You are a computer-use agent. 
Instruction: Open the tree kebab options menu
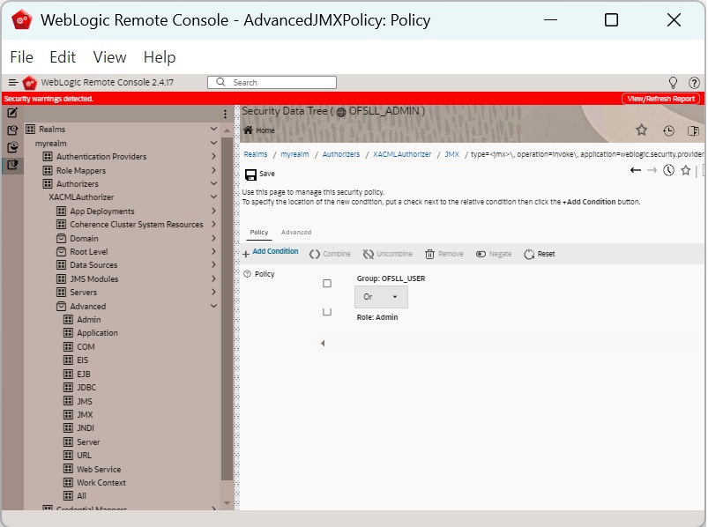[225, 115]
